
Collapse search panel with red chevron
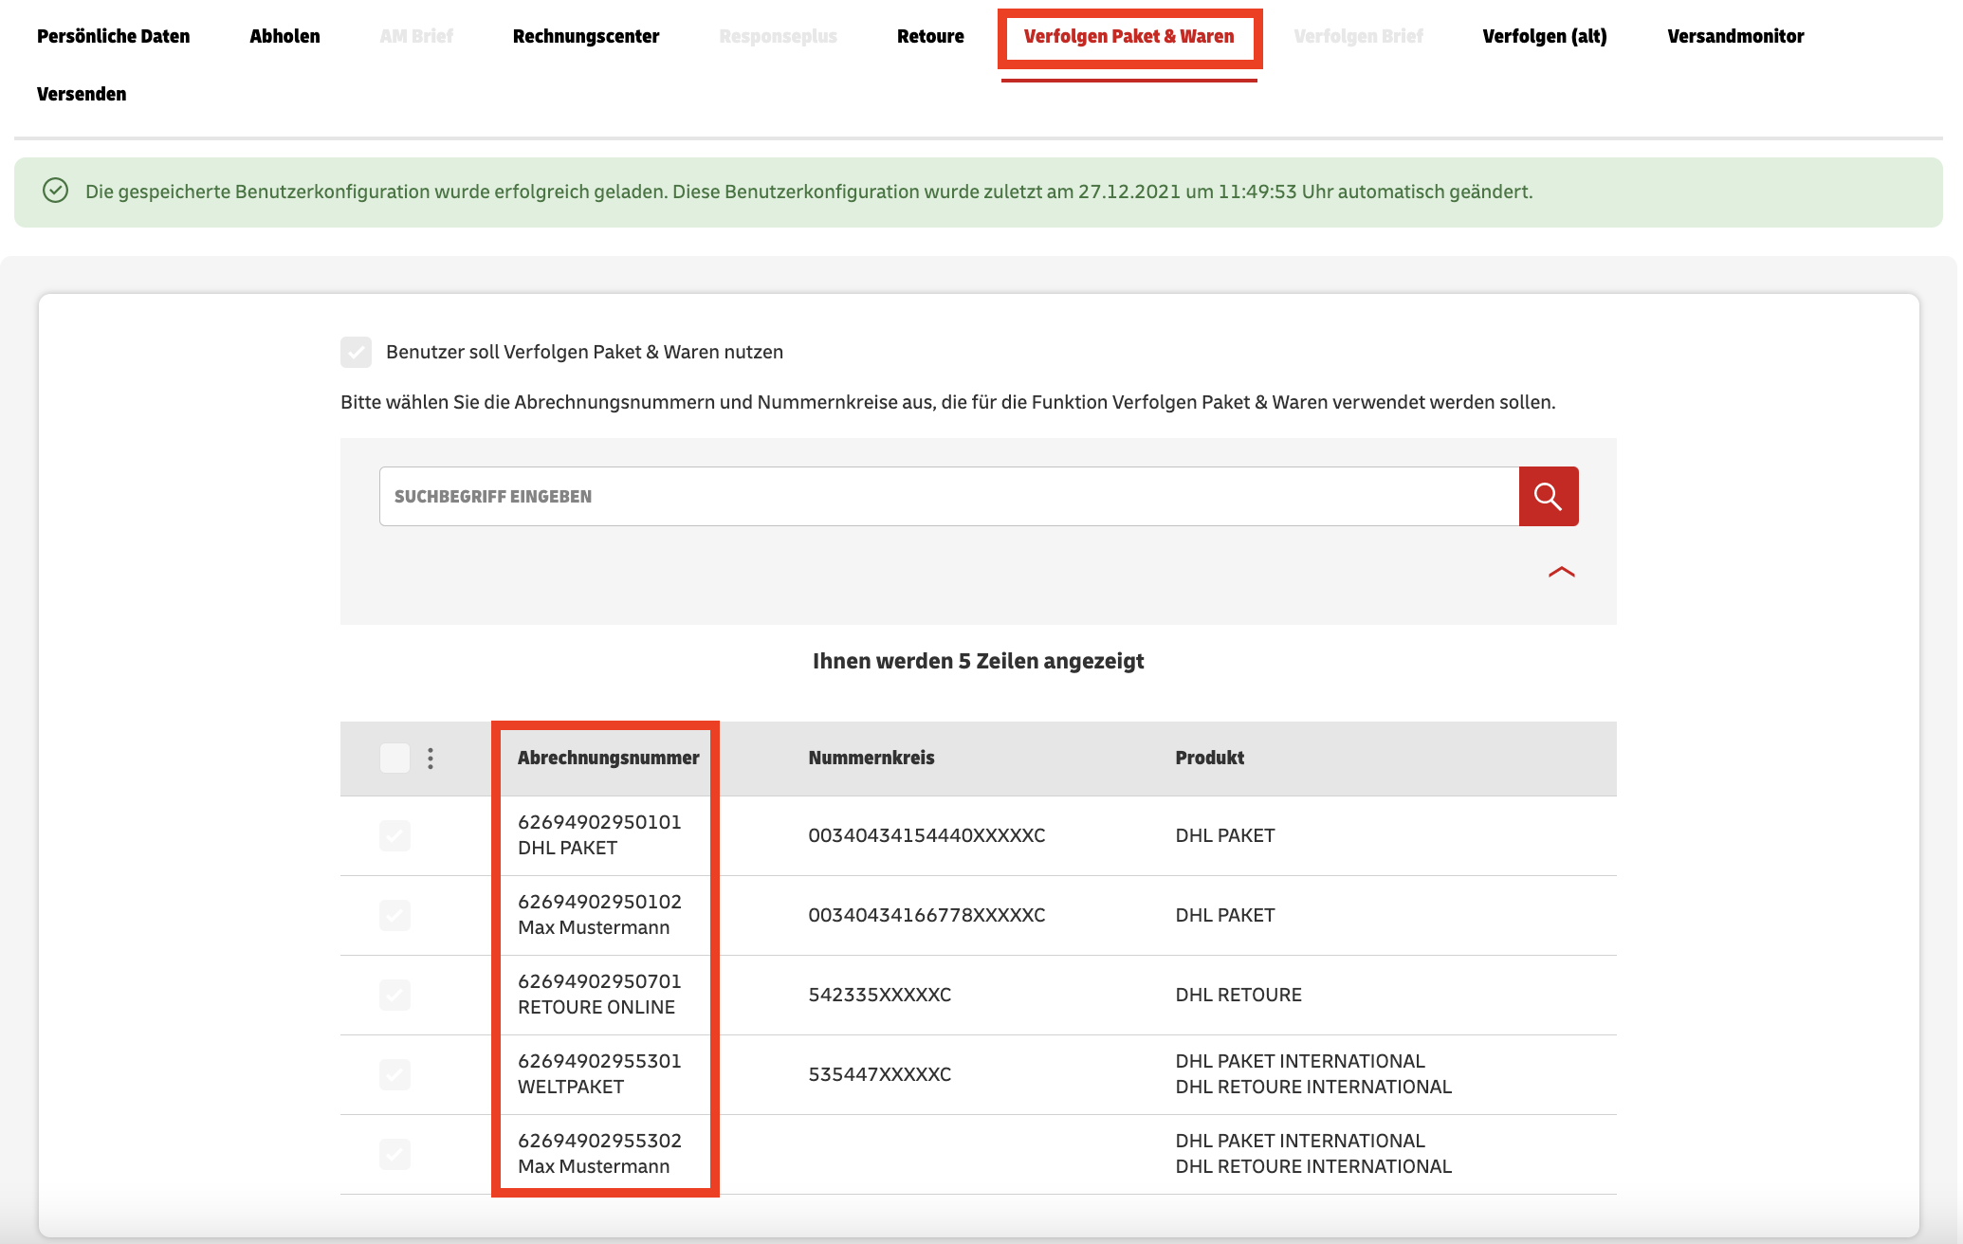click(x=1561, y=572)
